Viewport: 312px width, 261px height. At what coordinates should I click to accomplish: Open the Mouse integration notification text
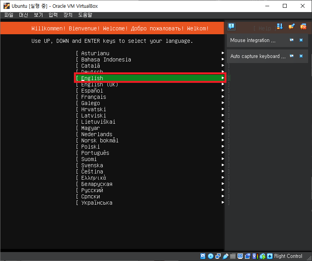tap(253, 40)
